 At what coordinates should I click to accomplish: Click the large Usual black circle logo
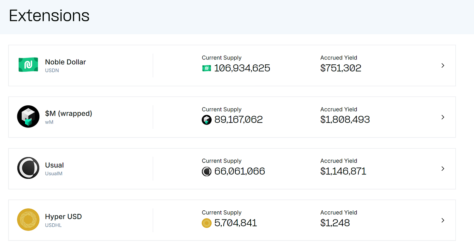[28, 168]
